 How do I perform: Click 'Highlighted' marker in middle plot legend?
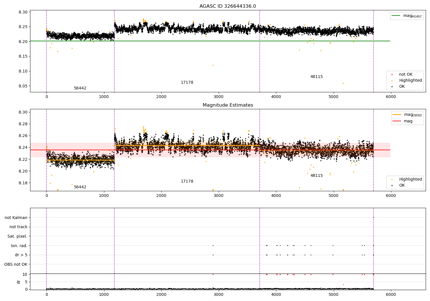coord(392,179)
